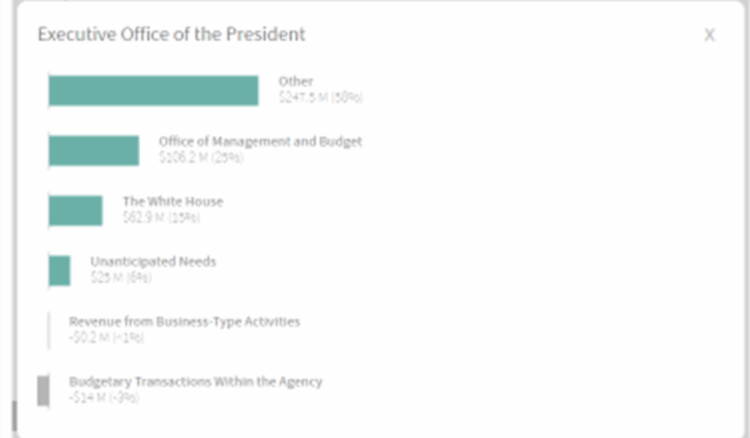Click the $106.2 M (25%) amount
The width and height of the screenshot is (750, 438).
pyautogui.click(x=200, y=157)
